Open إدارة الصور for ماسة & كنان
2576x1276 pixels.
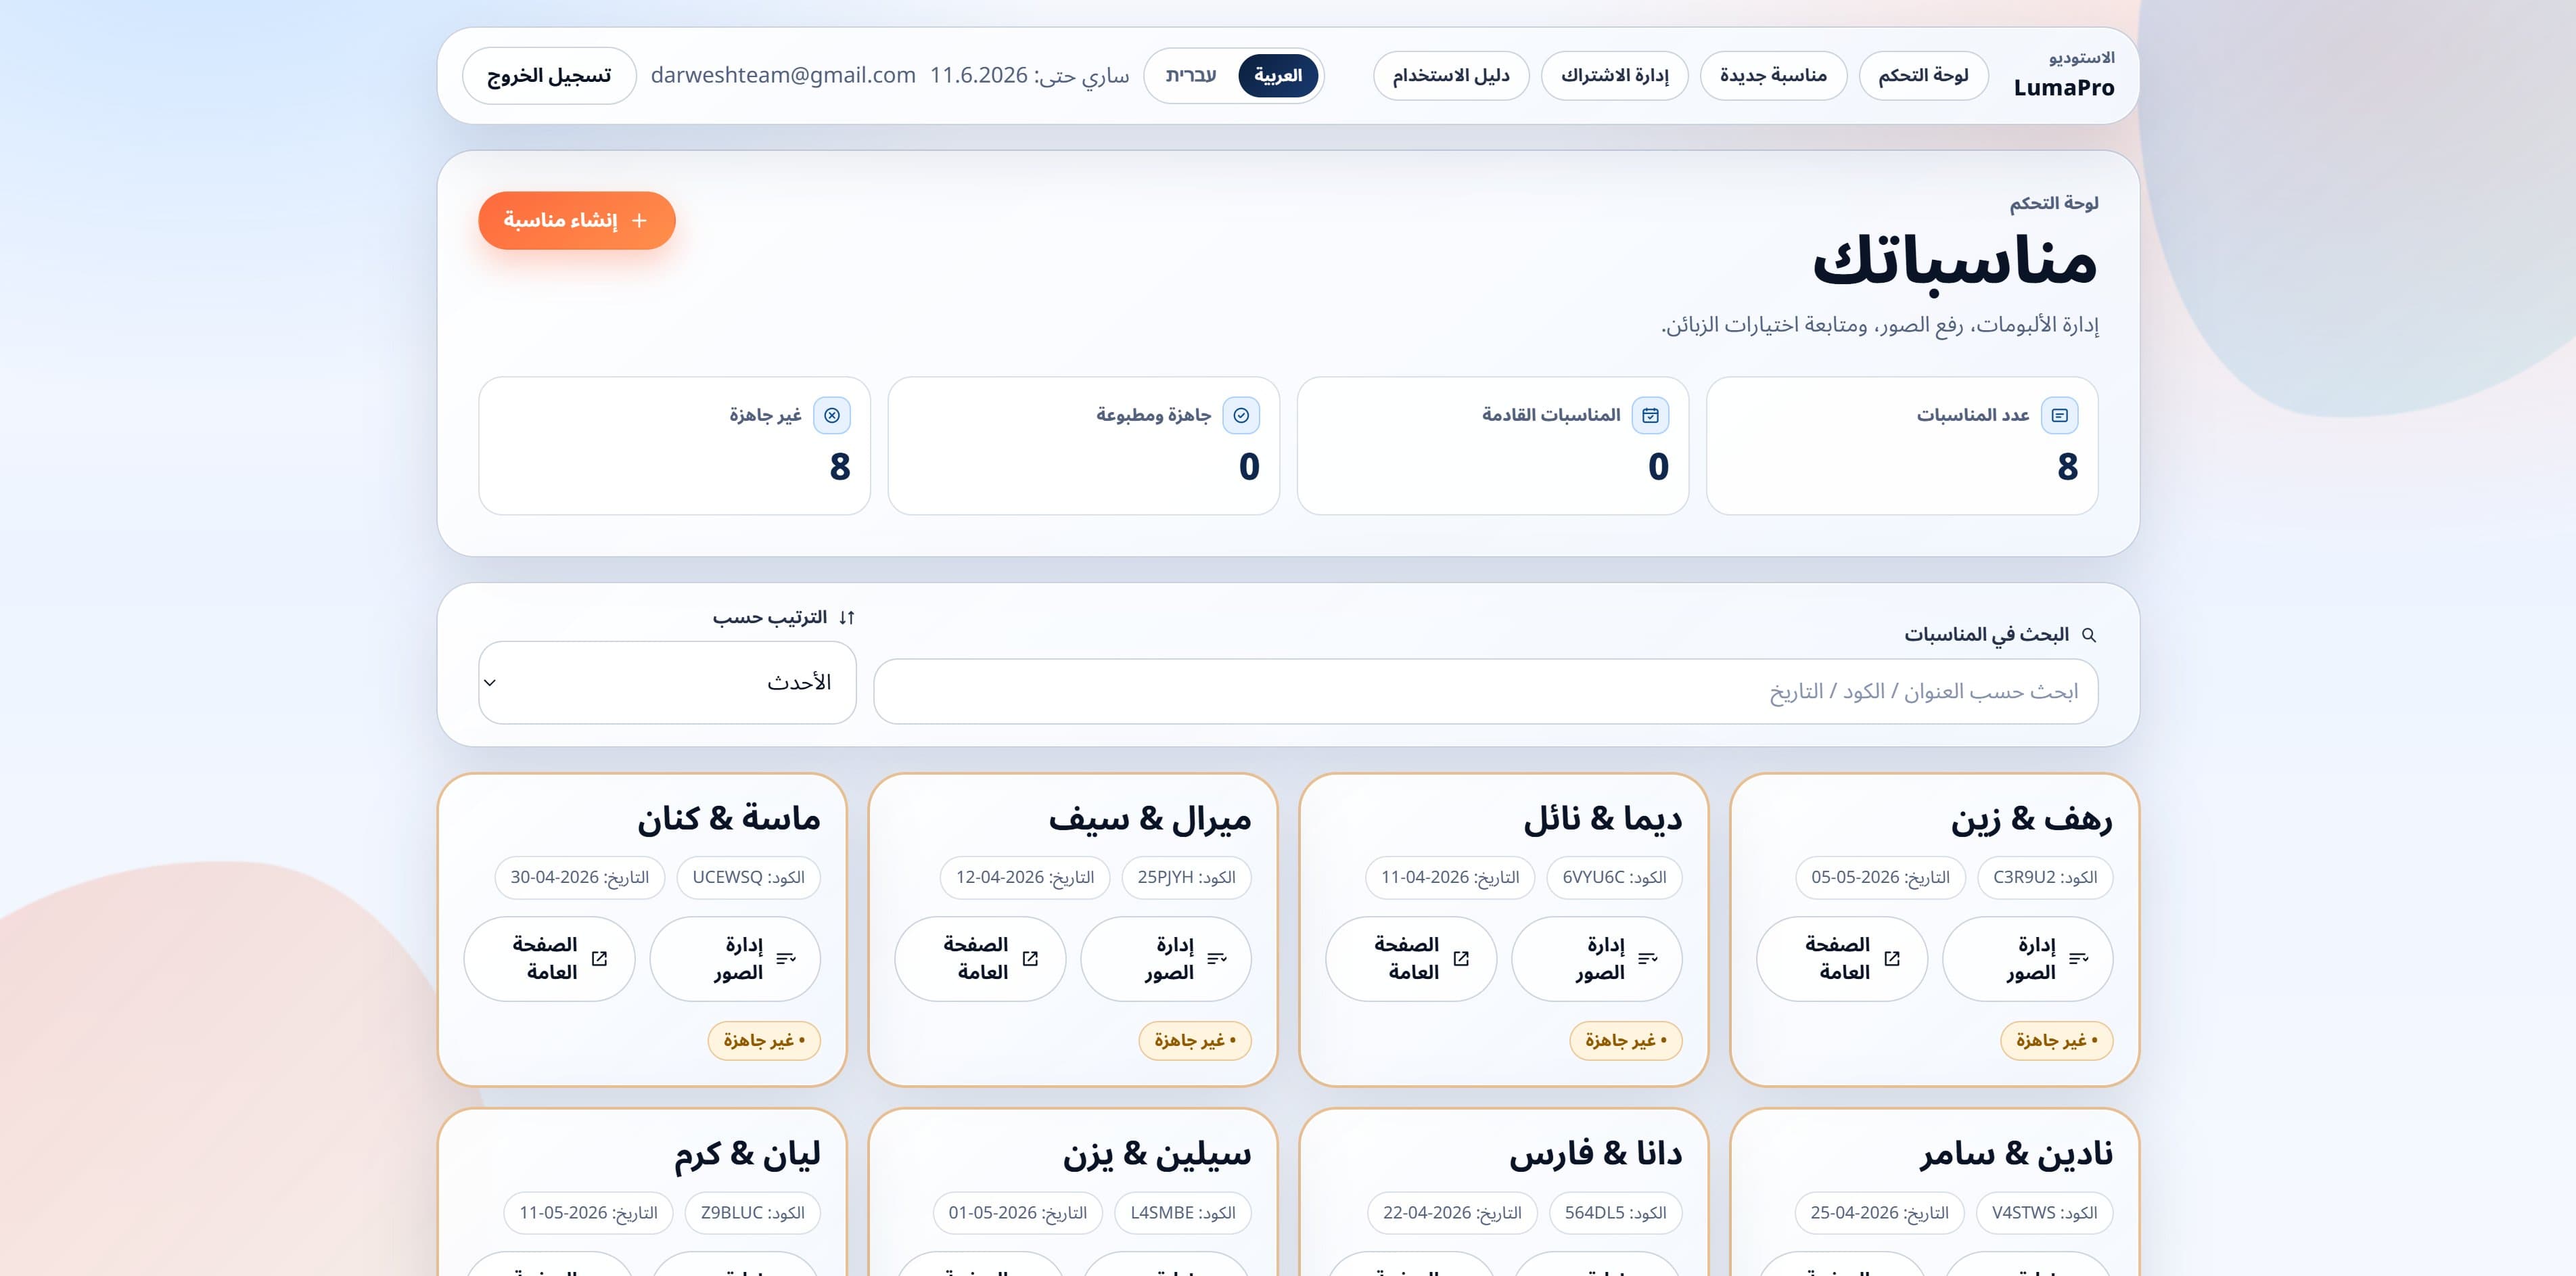pos(734,958)
